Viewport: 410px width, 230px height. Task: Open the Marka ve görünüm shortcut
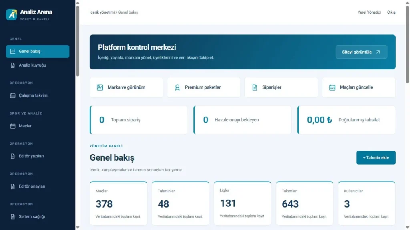[x=126, y=87]
